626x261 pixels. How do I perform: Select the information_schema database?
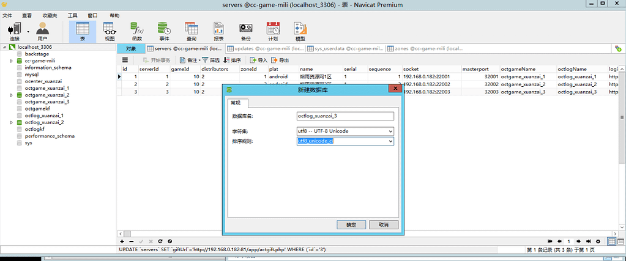[48, 68]
